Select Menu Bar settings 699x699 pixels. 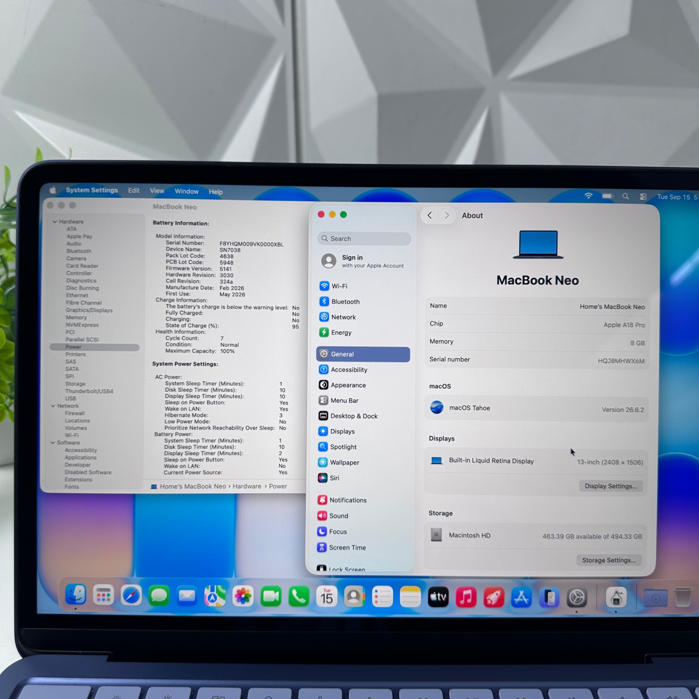[339, 400]
